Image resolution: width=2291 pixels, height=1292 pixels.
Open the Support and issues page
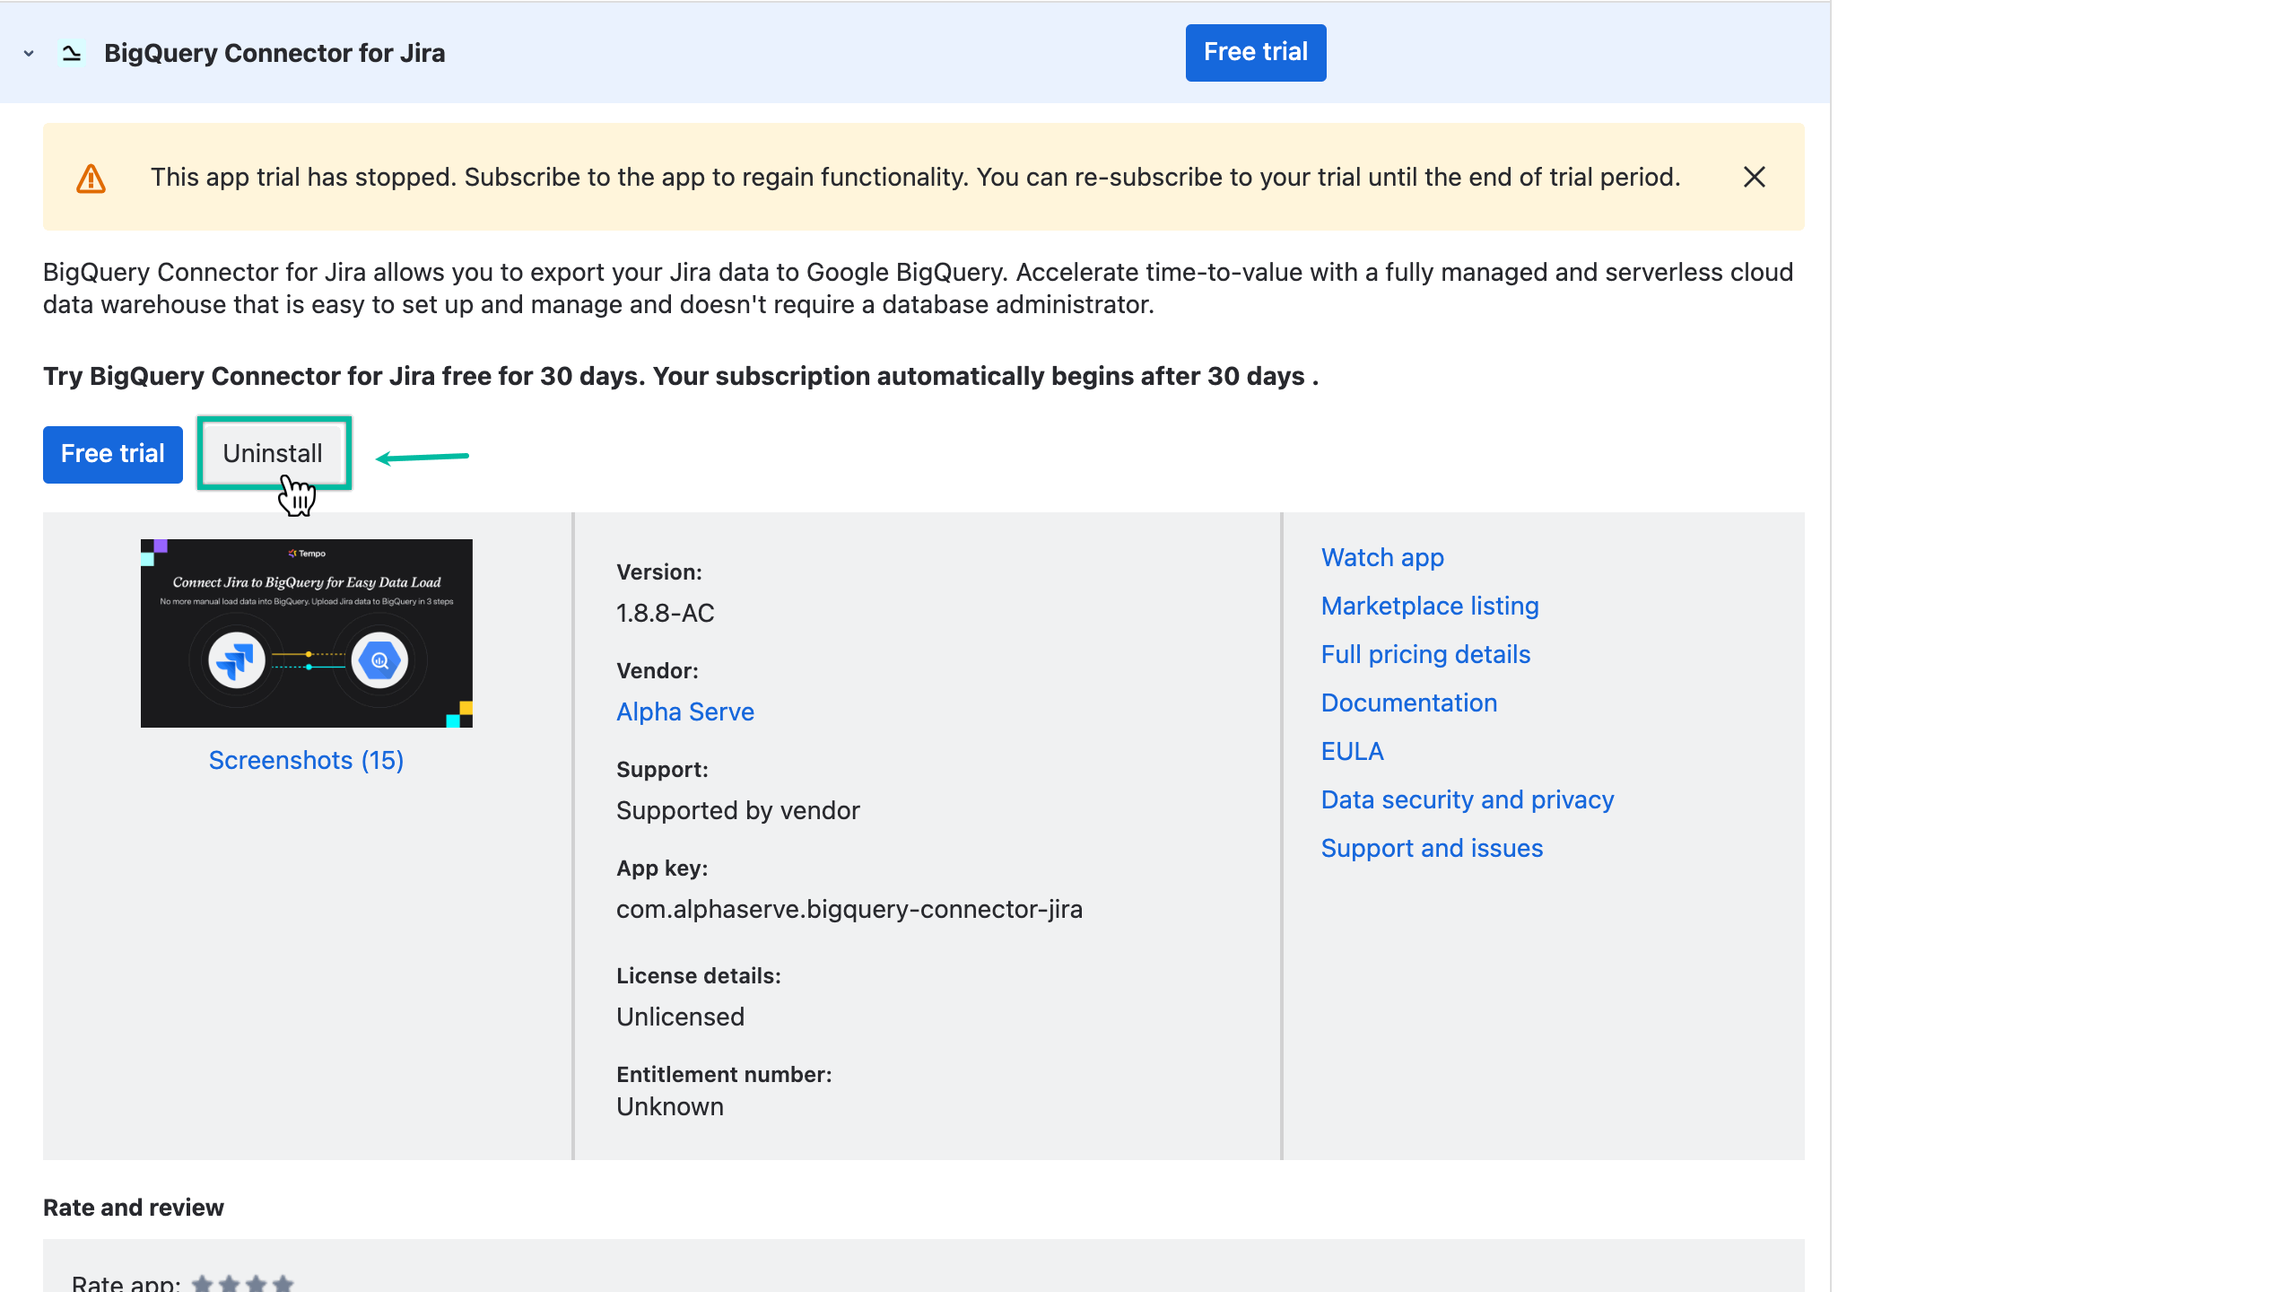[1432, 848]
